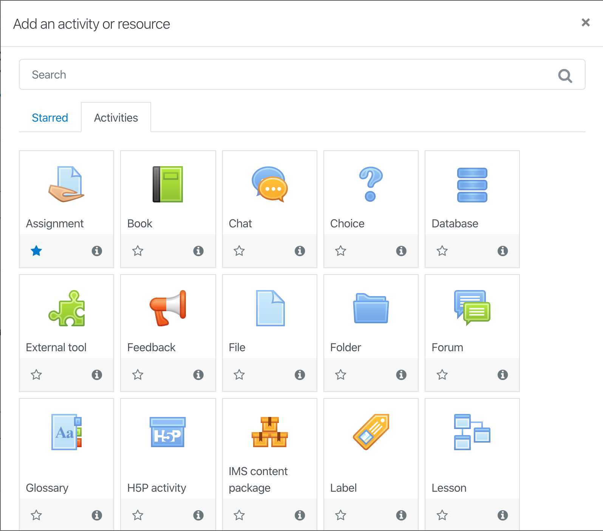Select the Label tag icon
The height and width of the screenshot is (531, 603).
click(371, 432)
